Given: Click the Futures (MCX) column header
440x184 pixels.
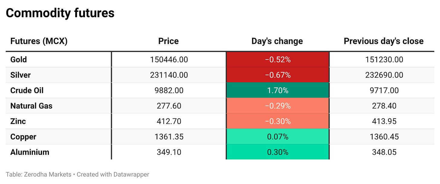Looking at the screenshot, I should click(x=39, y=41).
